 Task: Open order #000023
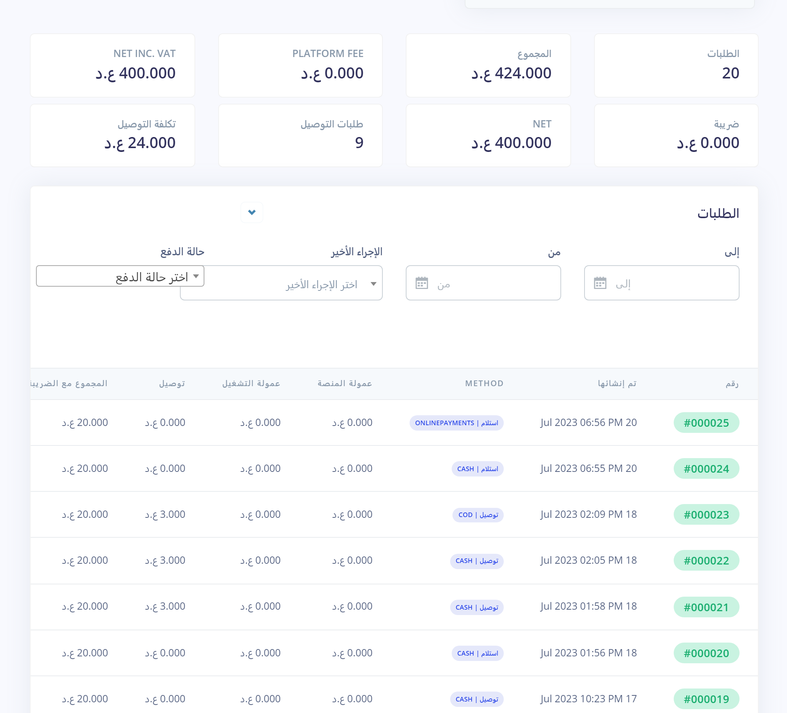(x=706, y=515)
